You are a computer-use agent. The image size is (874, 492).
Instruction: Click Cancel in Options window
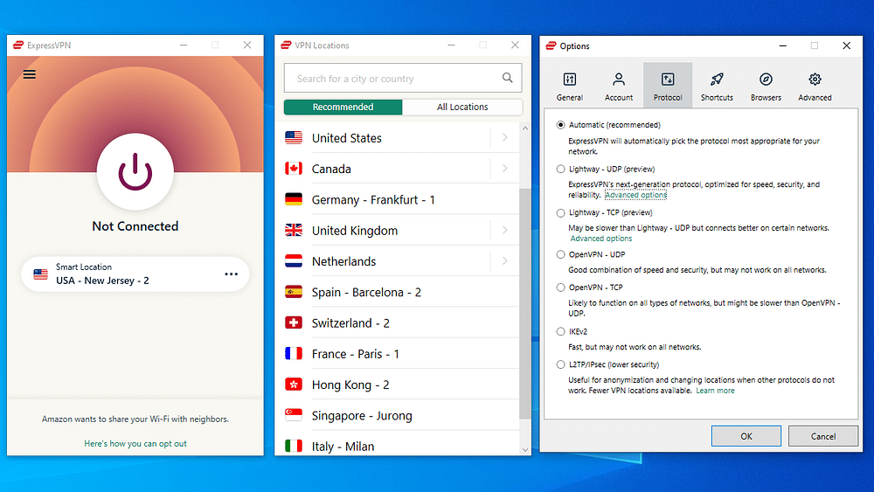click(x=822, y=436)
